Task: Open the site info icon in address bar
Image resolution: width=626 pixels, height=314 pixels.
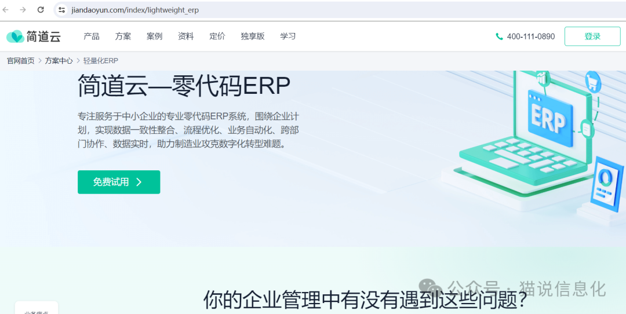Action: click(x=61, y=10)
